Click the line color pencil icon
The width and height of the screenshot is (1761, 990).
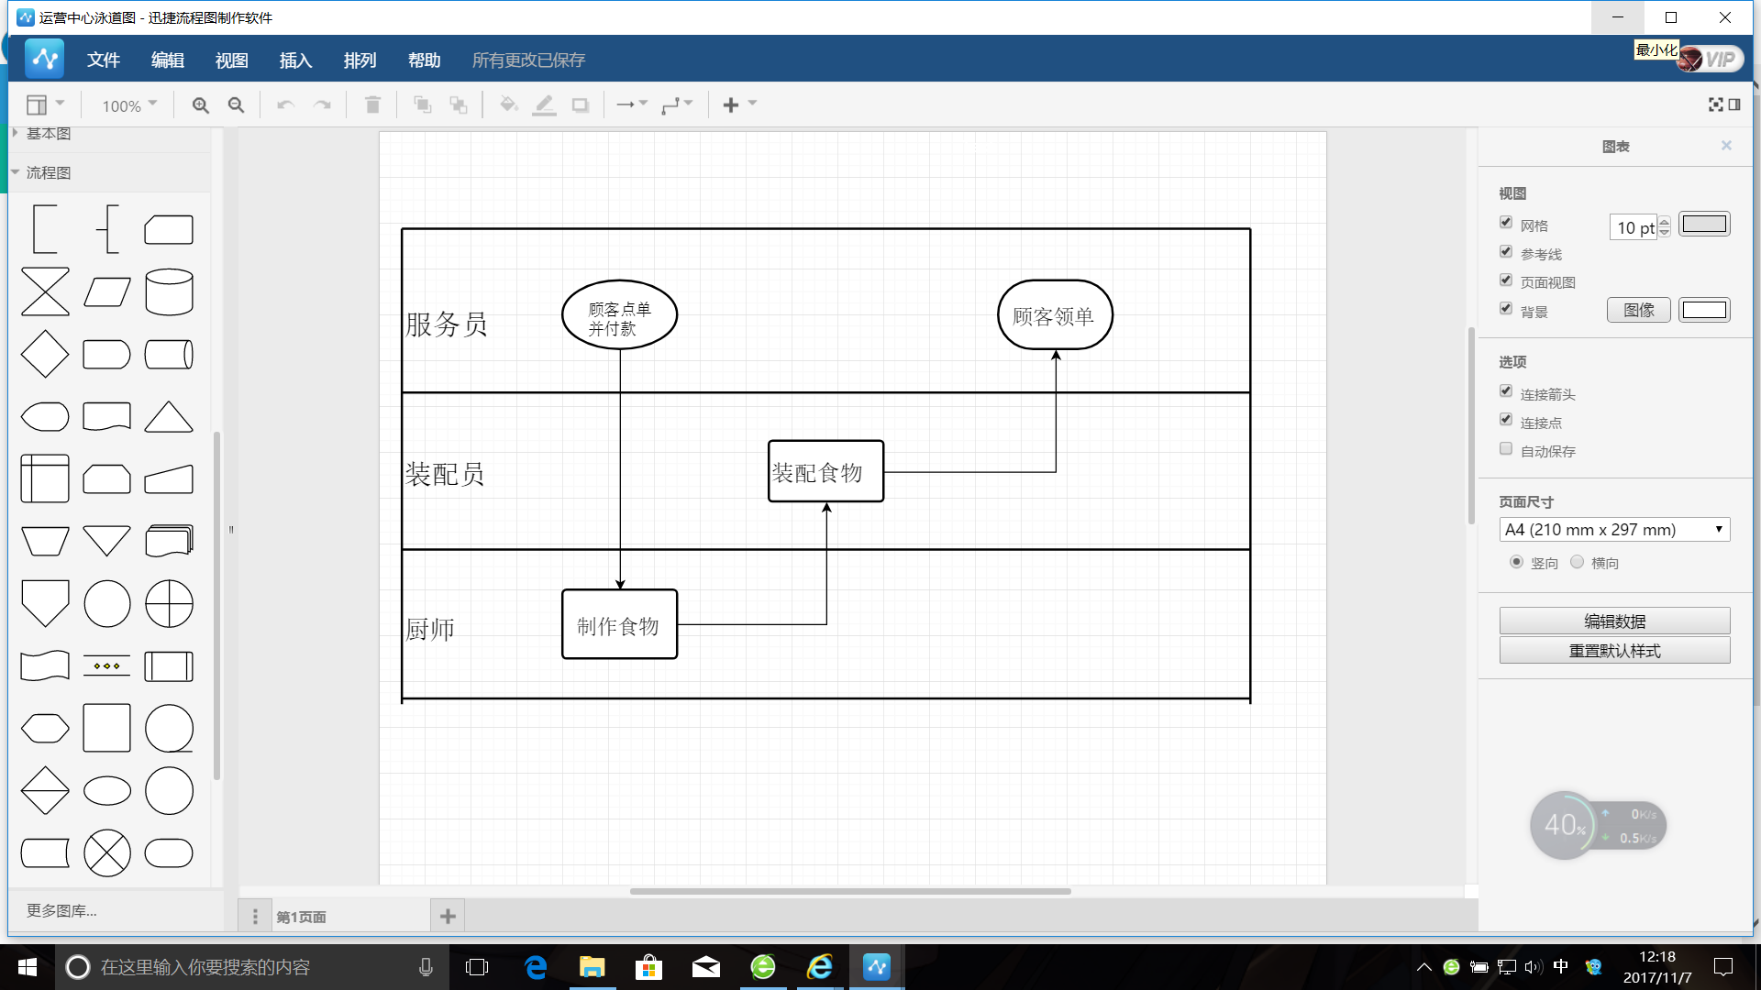click(x=544, y=105)
